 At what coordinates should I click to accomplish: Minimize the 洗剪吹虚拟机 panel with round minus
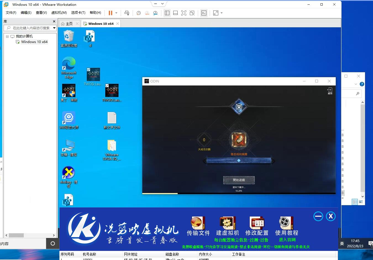[318, 216]
